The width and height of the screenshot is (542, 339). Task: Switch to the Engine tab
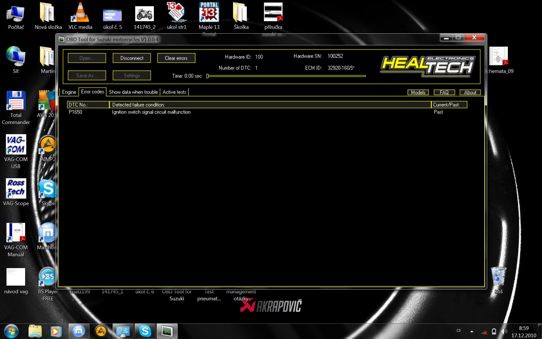tap(69, 92)
